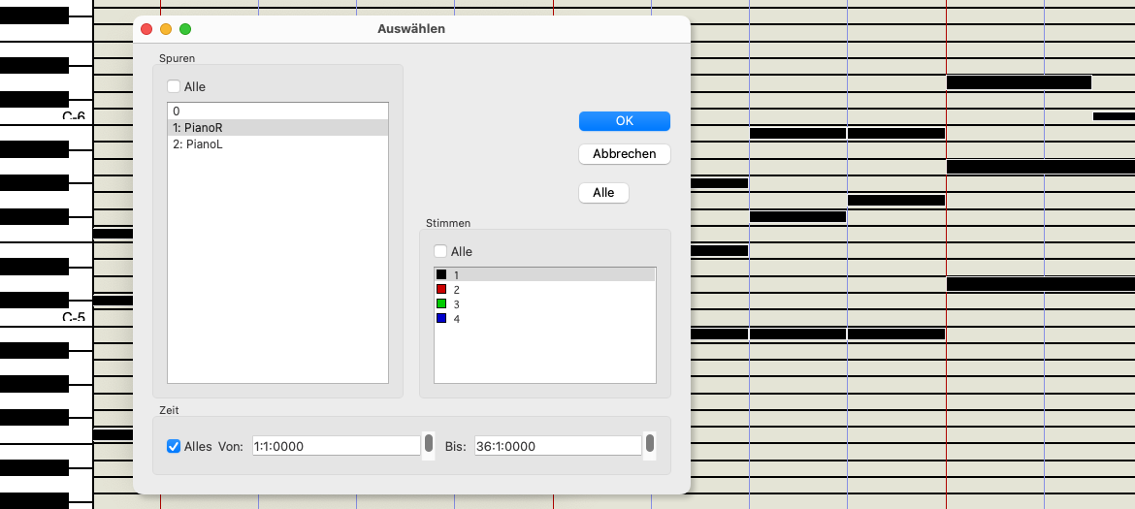Choose voice 2 with red swatch

(543, 290)
